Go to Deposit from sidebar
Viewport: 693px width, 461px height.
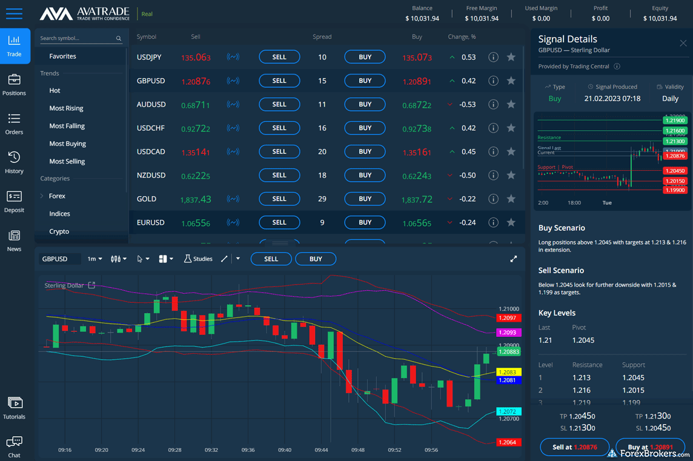[14, 202]
